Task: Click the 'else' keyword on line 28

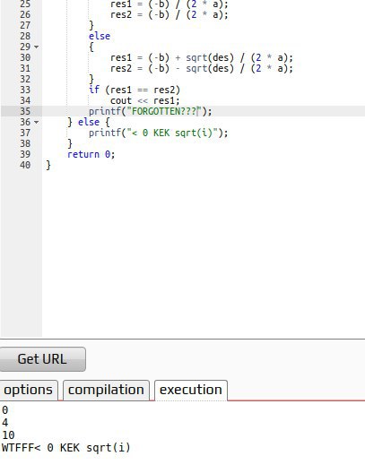Action: point(100,36)
